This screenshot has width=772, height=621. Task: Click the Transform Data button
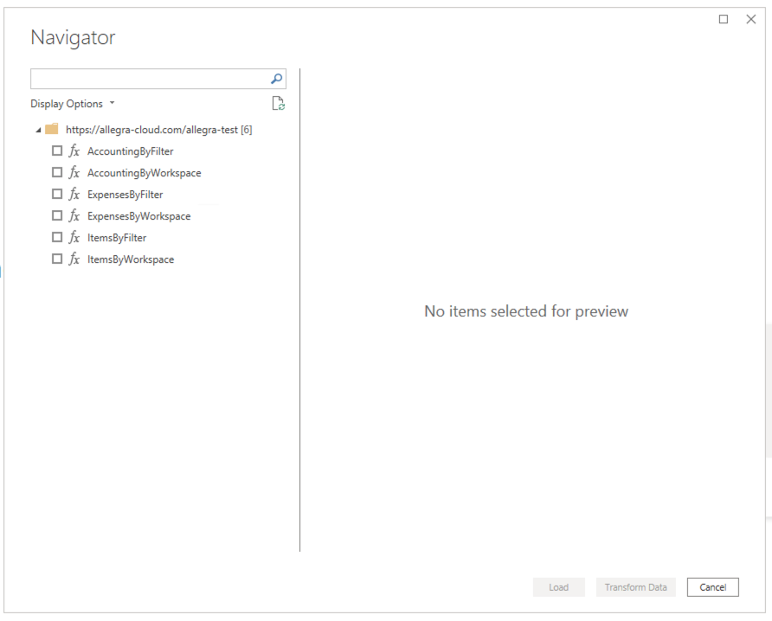click(635, 586)
